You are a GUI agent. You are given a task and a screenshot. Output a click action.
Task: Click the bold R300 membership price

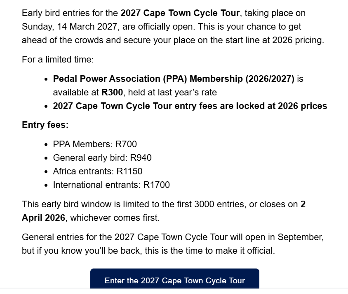(112, 93)
